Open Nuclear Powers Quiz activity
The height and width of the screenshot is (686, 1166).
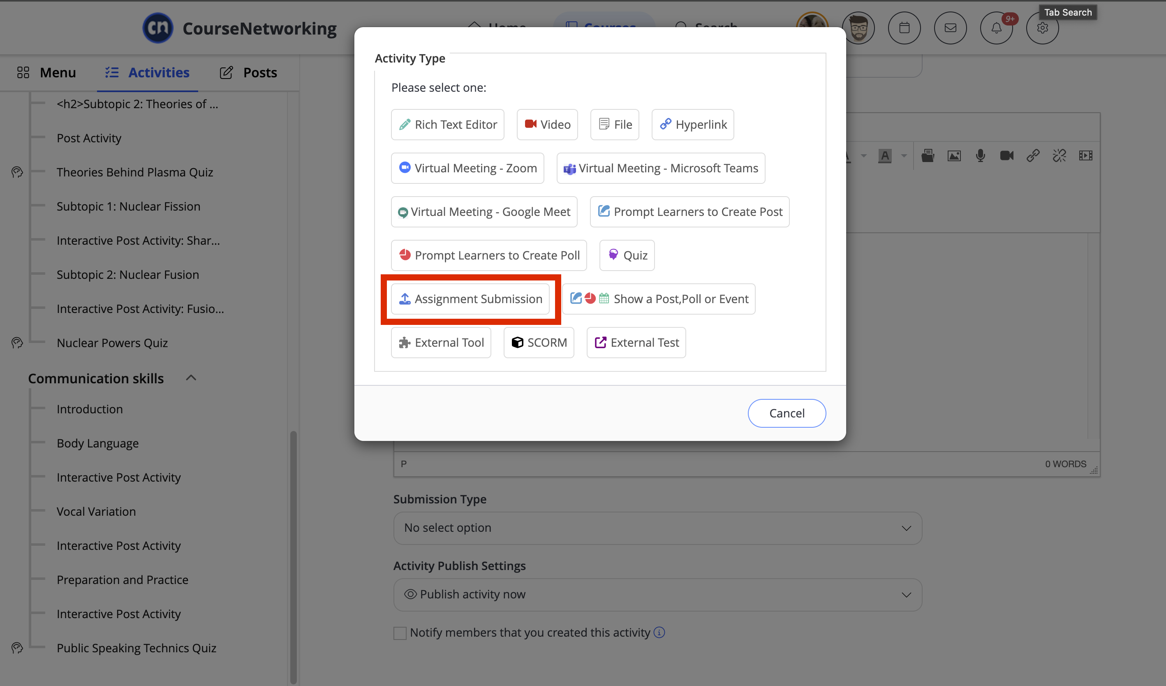coord(112,343)
